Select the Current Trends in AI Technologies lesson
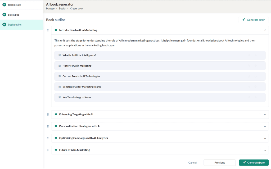 click(81, 76)
